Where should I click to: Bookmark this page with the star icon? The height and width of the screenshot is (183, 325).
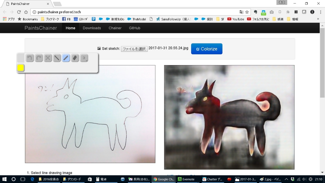[247, 12]
